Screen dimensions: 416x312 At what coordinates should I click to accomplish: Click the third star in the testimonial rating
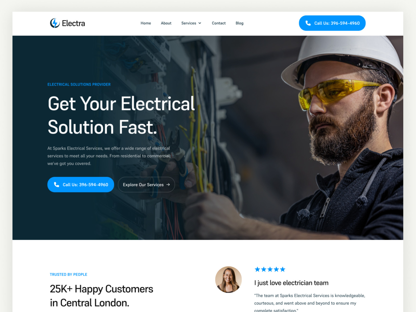[270, 269]
